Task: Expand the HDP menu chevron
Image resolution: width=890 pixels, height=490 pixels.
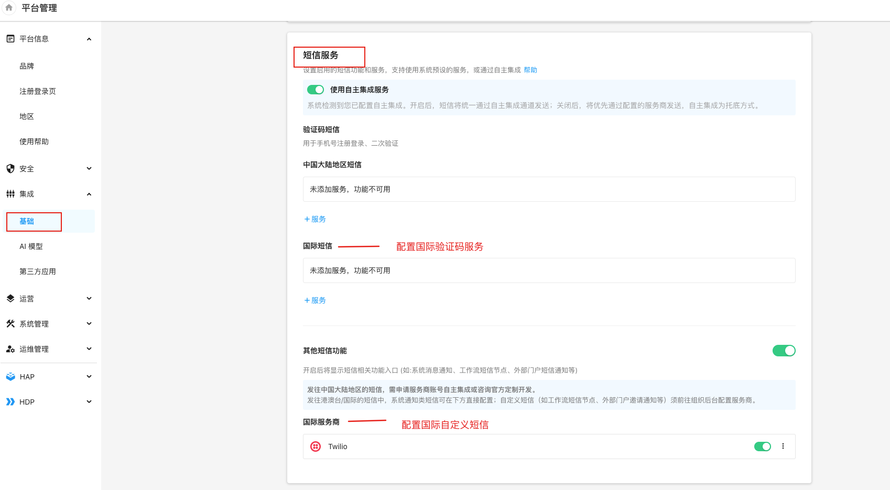Action: [89, 402]
